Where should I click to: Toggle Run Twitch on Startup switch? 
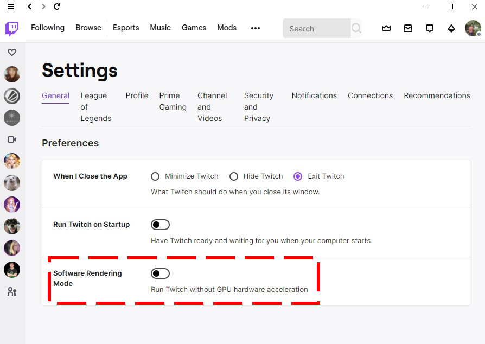160,225
